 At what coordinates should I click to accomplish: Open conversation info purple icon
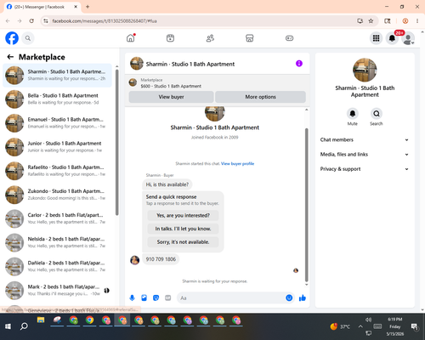pos(299,64)
